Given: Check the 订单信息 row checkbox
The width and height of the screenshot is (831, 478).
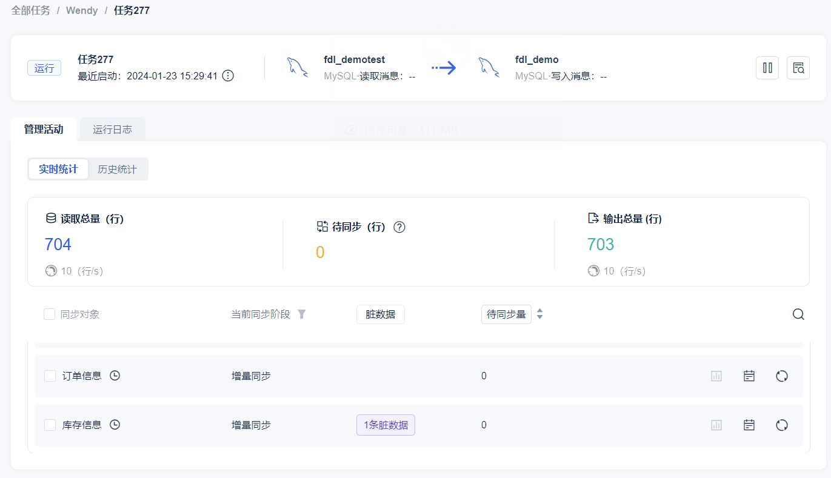Looking at the screenshot, I should (x=50, y=376).
